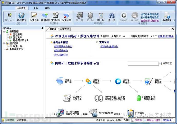Click the eyes monitoring icon
The width and height of the screenshot is (177, 124).
(x=99, y=98)
